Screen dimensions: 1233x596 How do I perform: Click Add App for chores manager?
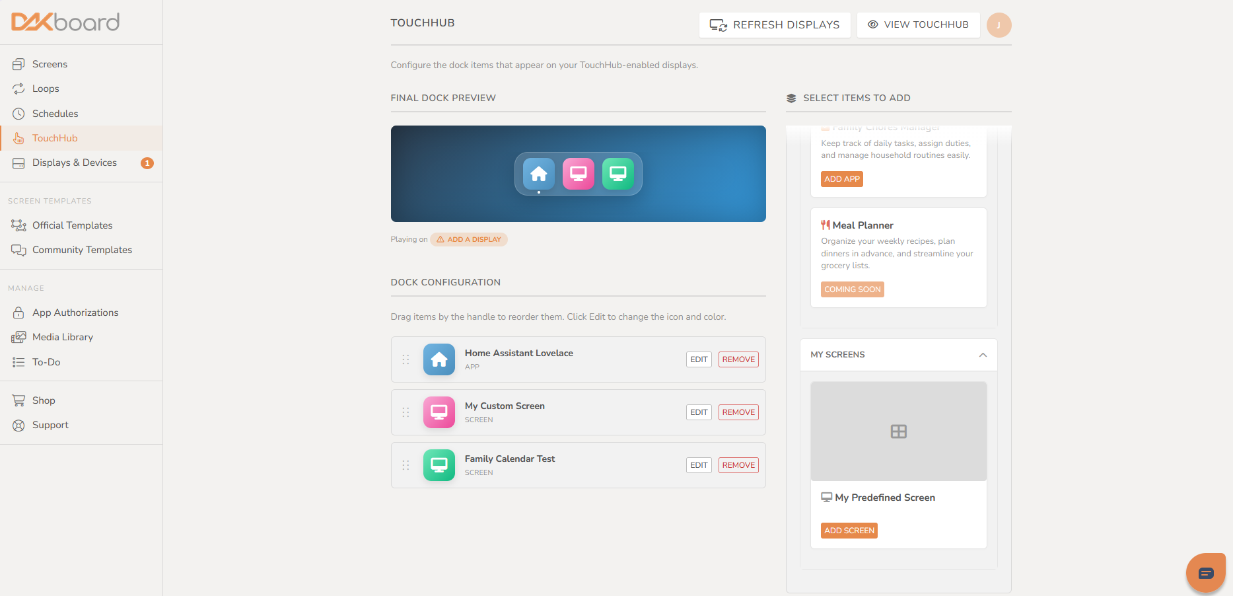click(842, 179)
